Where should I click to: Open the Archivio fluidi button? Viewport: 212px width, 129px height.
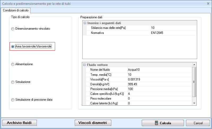click(x=19, y=123)
